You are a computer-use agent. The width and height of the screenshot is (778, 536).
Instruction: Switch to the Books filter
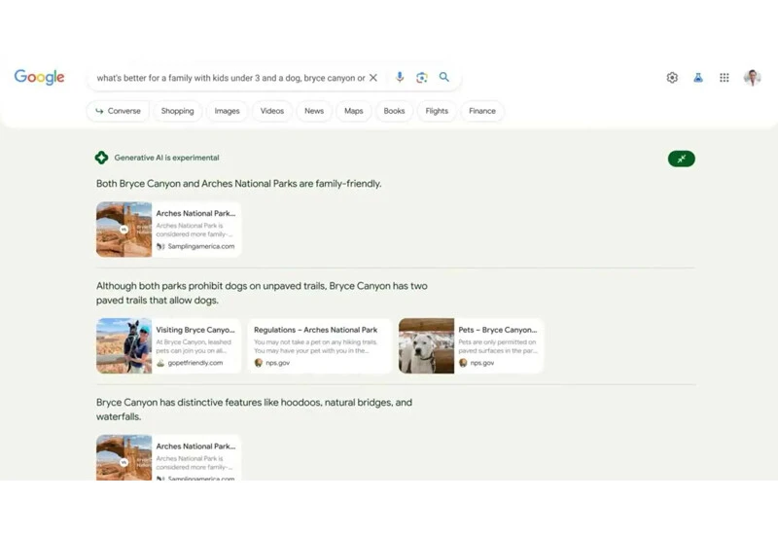point(394,111)
